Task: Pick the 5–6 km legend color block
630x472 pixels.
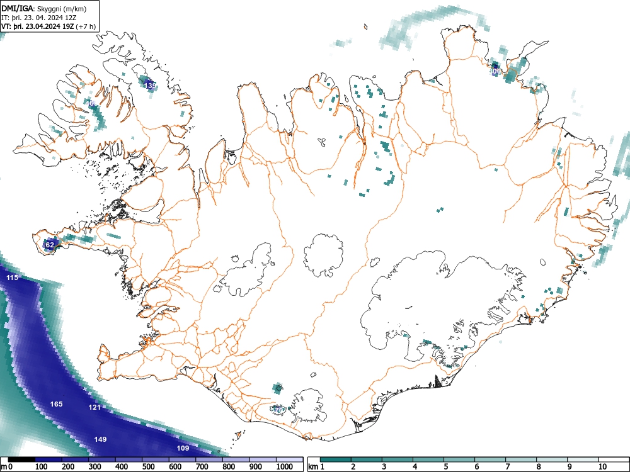Action: tap(459, 459)
